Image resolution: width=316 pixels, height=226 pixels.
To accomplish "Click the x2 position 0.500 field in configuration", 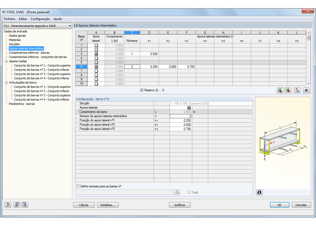I will [x=181, y=125].
